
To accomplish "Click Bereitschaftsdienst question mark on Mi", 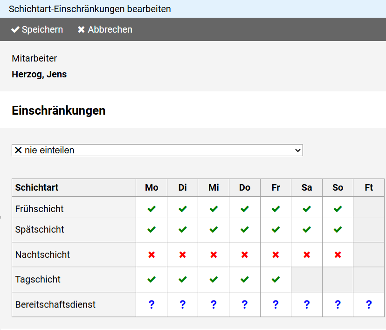I will tap(214, 304).
